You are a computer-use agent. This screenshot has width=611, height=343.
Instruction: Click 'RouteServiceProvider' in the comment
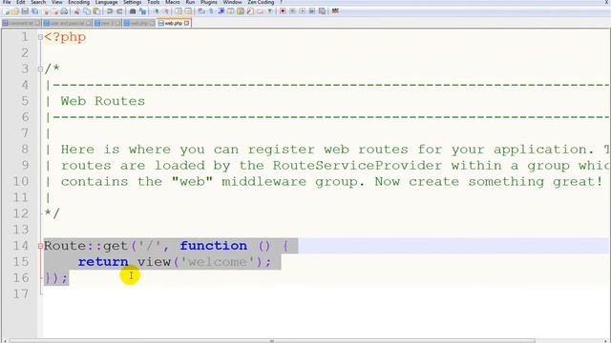point(357,166)
